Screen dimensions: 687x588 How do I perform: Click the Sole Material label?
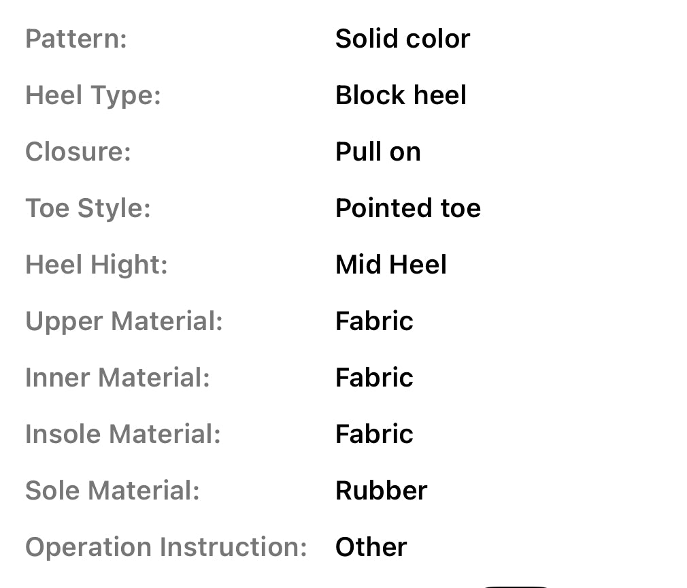tap(113, 491)
